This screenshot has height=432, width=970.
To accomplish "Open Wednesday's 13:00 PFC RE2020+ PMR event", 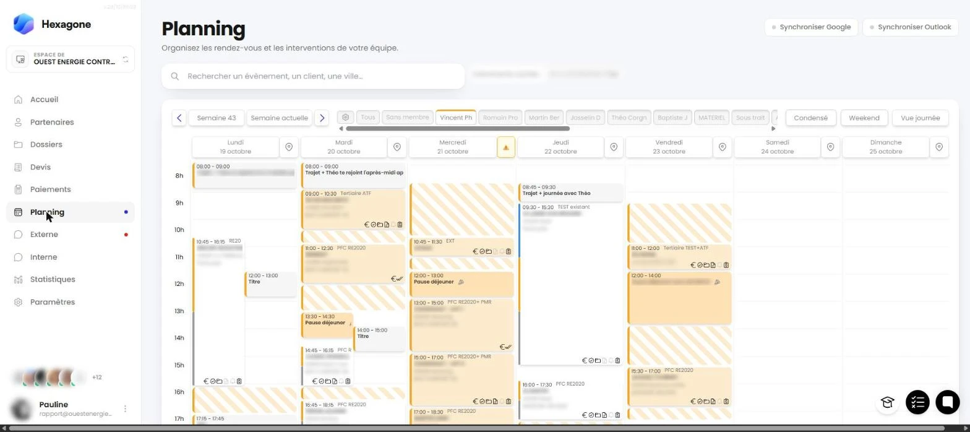I will click(x=461, y=325).
